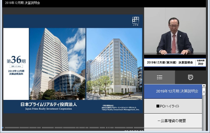Click the 2019年12月期（第36期）決算説明会 caption
Viewport: 210px width, 133px height.
(x=170, y=63)
